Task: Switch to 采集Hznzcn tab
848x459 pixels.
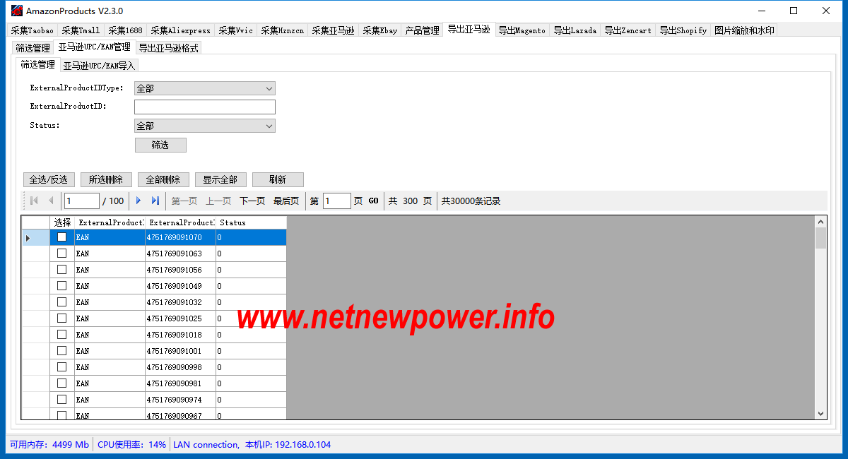Action: click(x=283, y=30)
